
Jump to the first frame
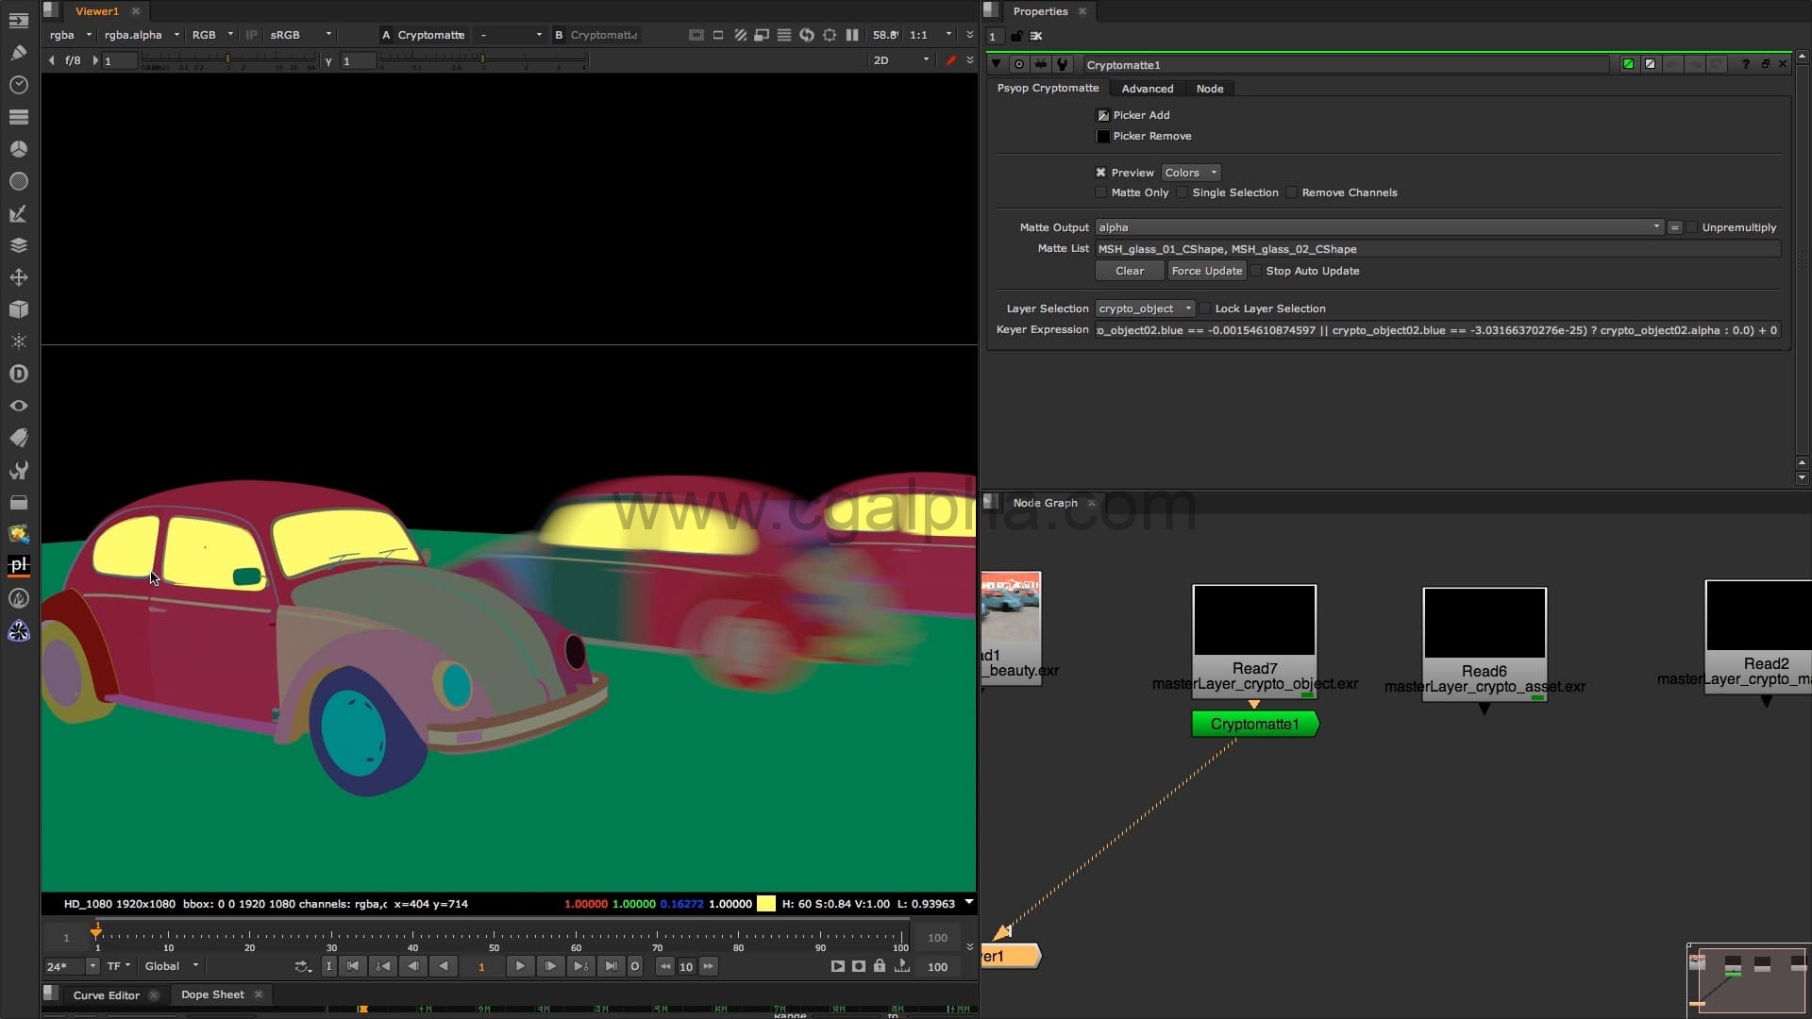[x=352, y=966]
